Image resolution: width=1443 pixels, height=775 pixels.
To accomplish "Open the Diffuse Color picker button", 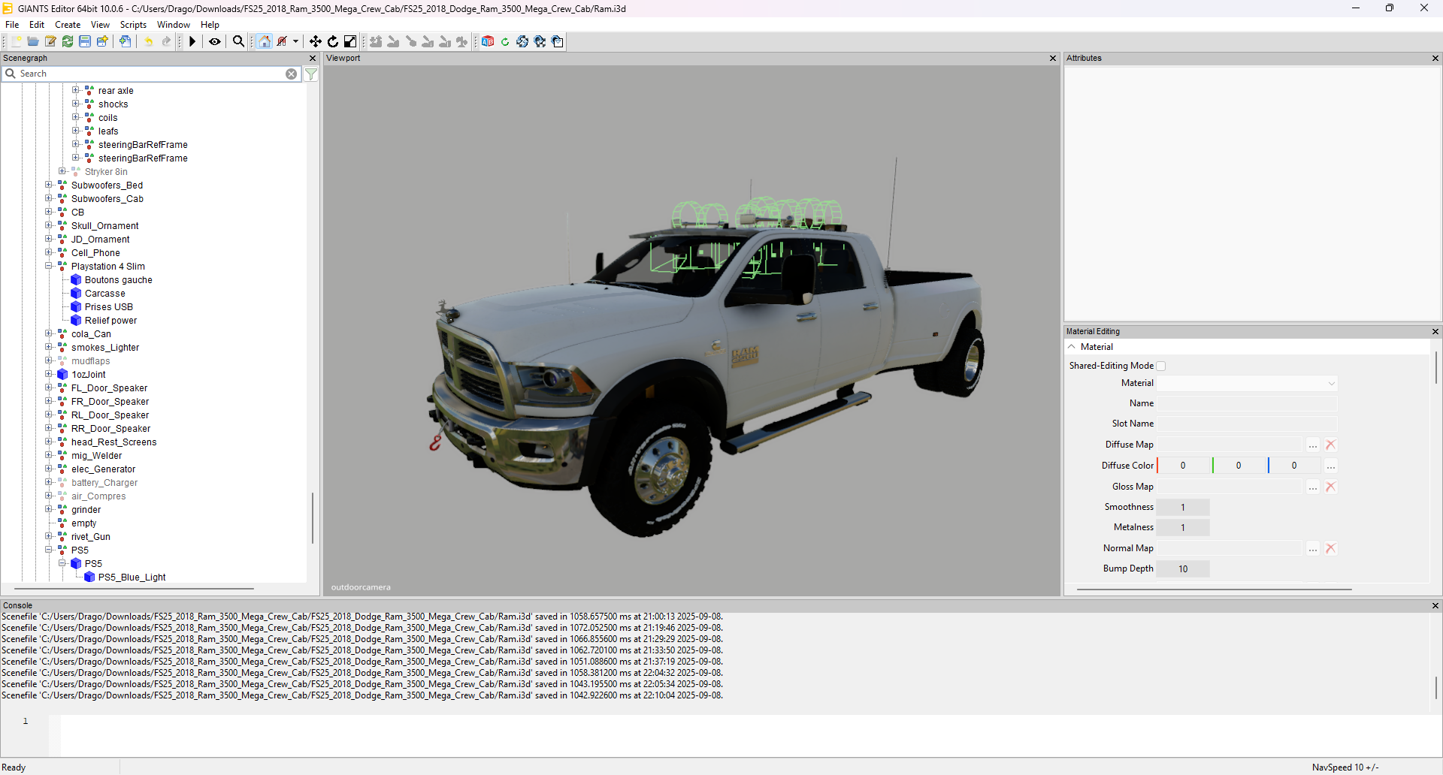I will [x=1331, y=466].
